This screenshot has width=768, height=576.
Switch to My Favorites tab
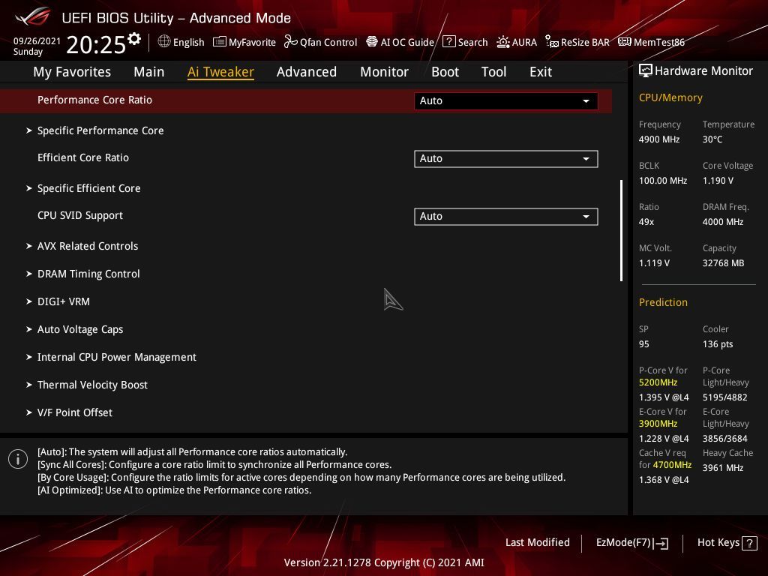[x=72, y=72]
